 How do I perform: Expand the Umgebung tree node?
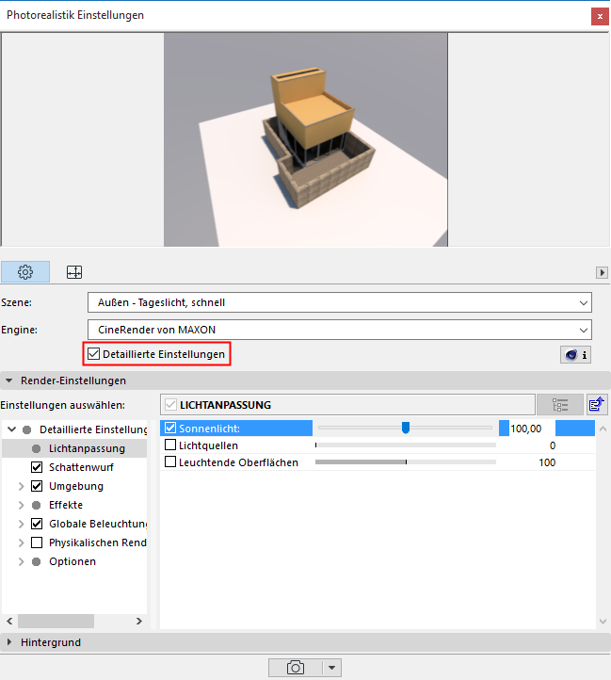click(x=21, y=486)
